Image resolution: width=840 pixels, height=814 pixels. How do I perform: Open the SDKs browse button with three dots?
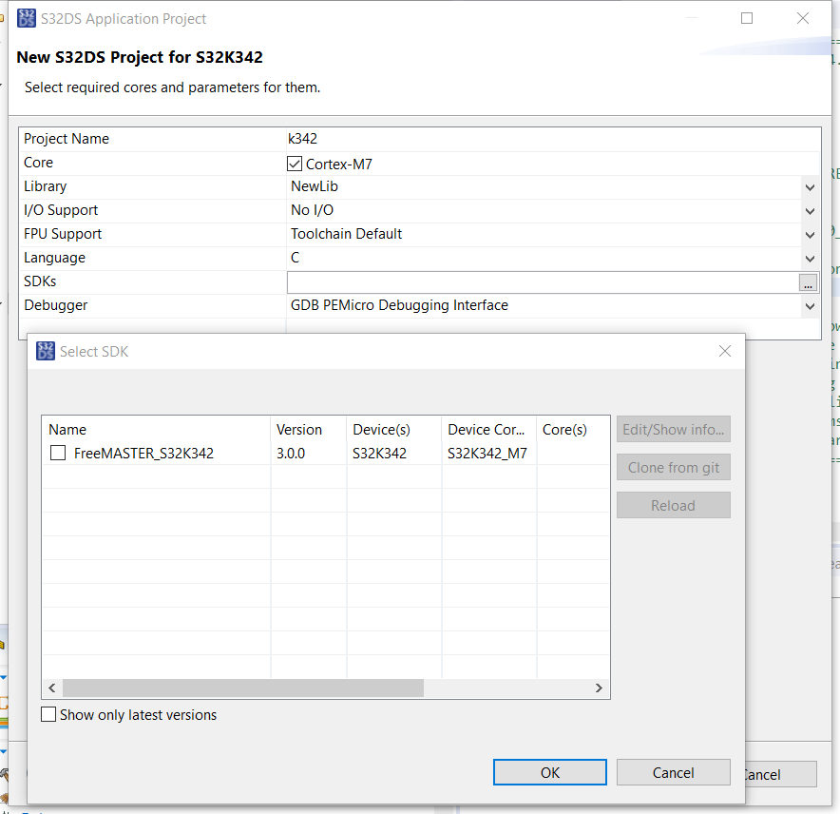pyautogui.click(x=808, y=282)
